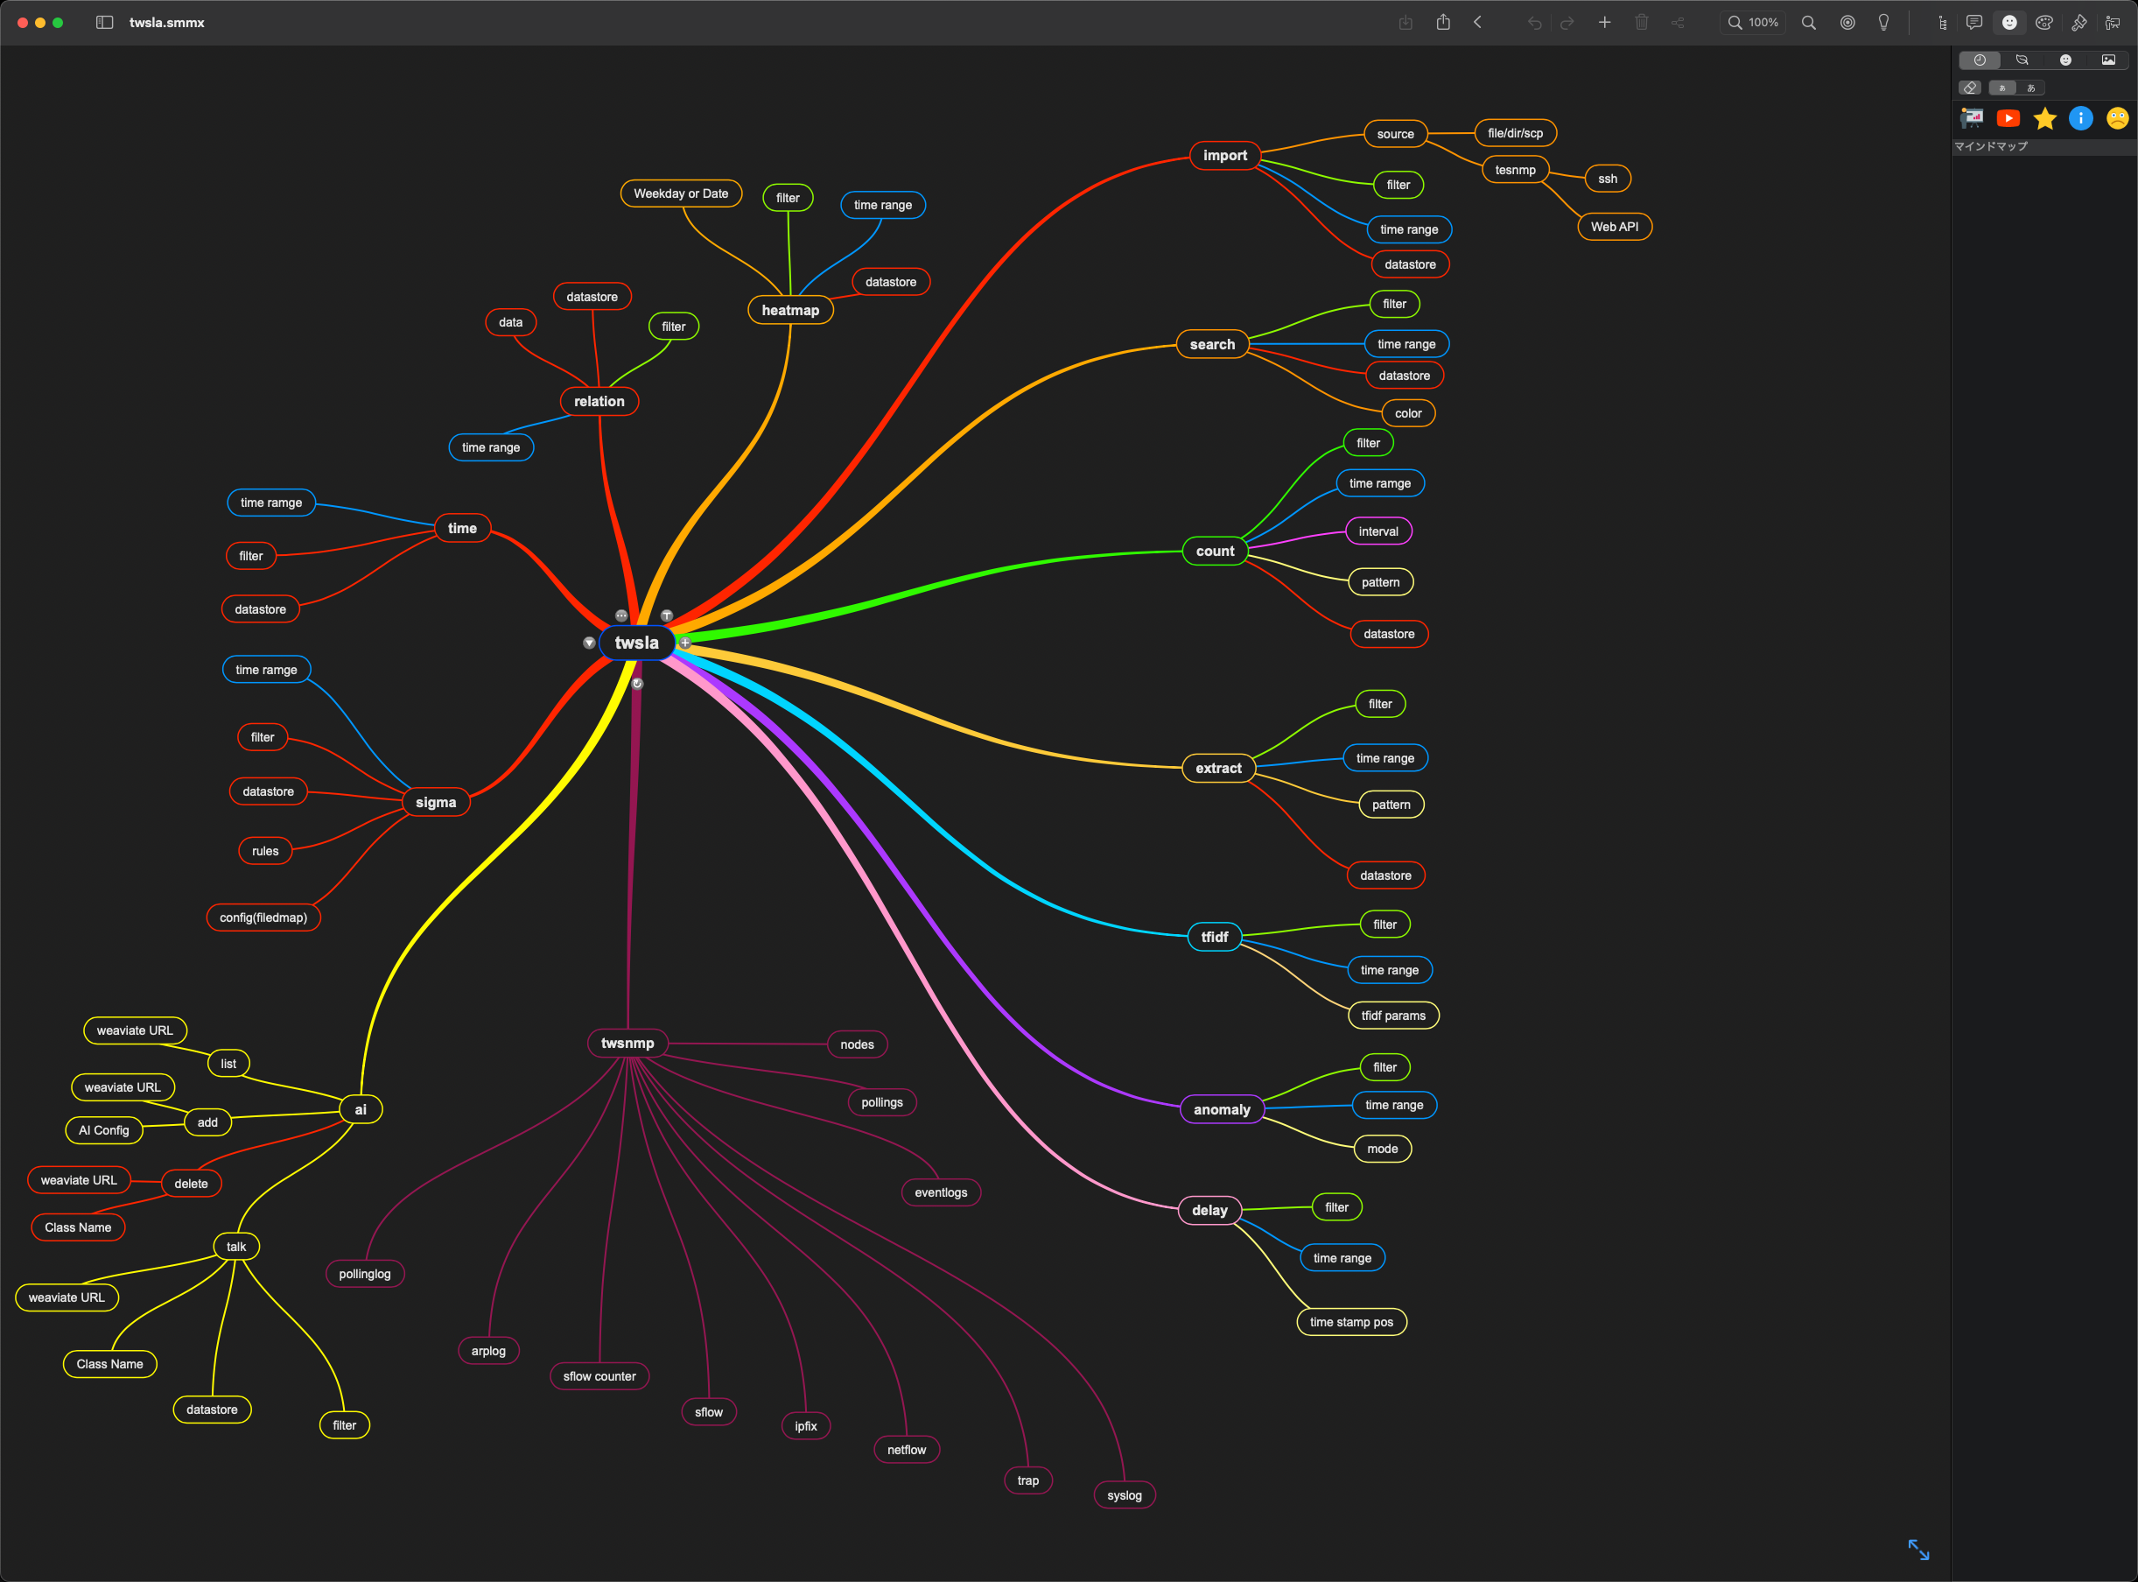The width and height of the screenshot is (2138, 1582).
Task: Select the larger あ size option
Action: pyautogui.click(x=2031, y=88)
